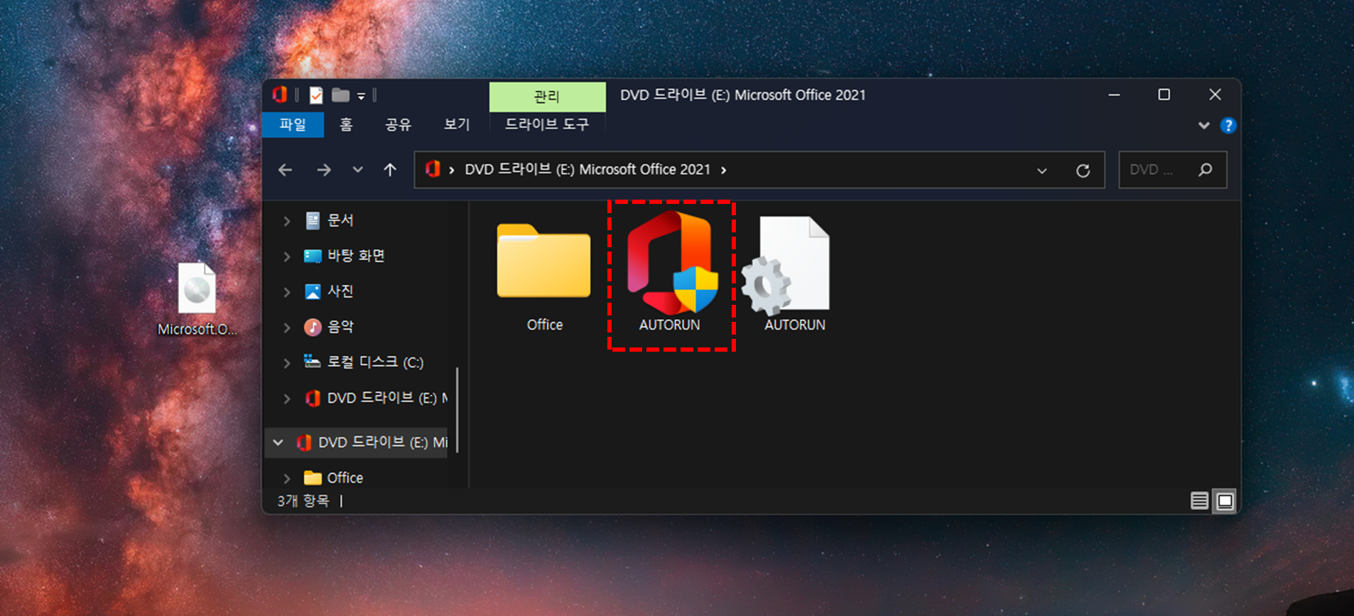1354x616 pixels.
Task: Expand the 문서 tree node
Action: (286, 221)
